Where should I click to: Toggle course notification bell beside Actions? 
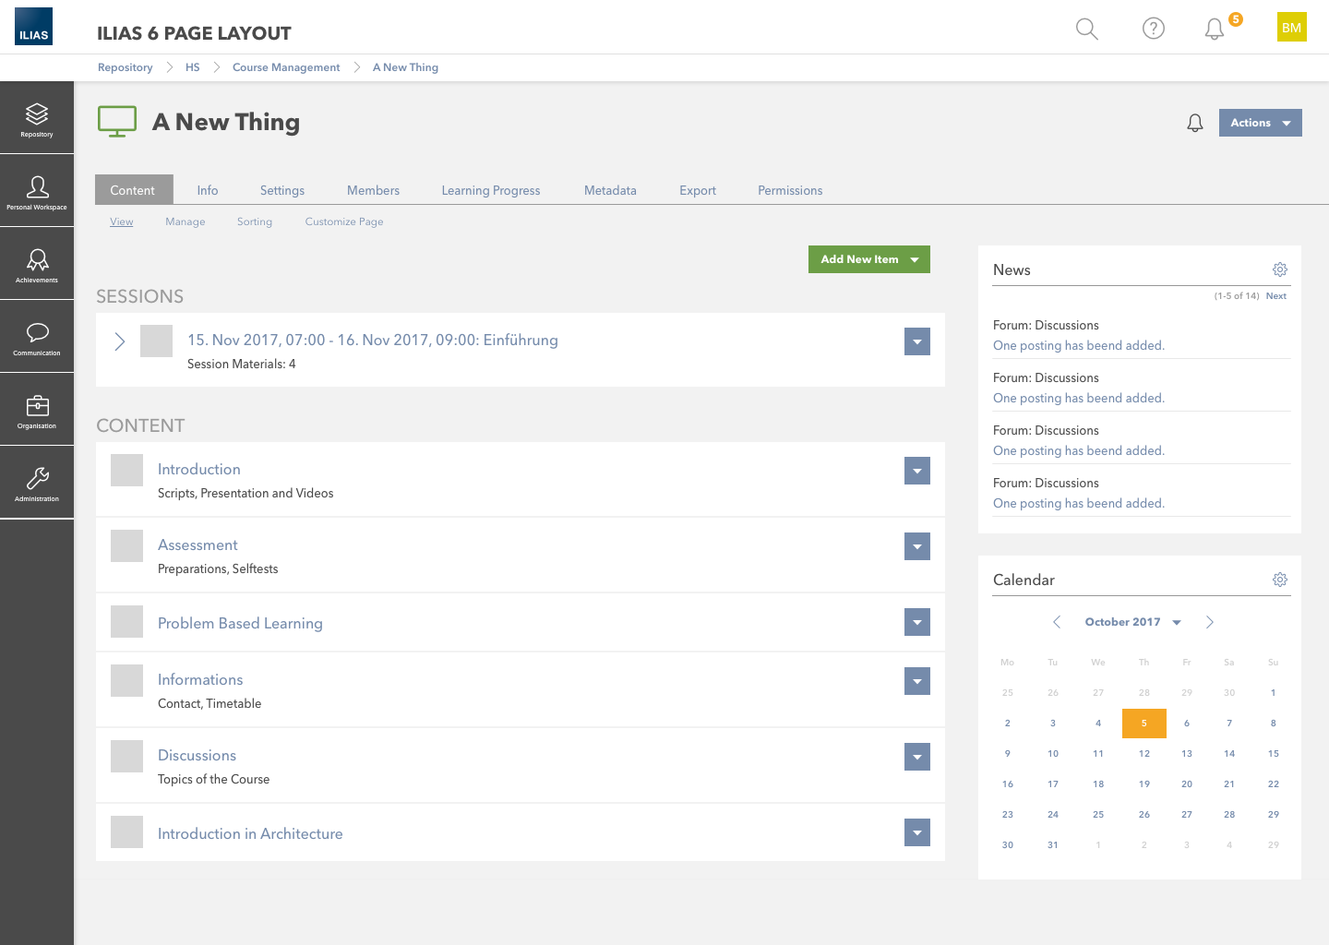pos(1194,123)
